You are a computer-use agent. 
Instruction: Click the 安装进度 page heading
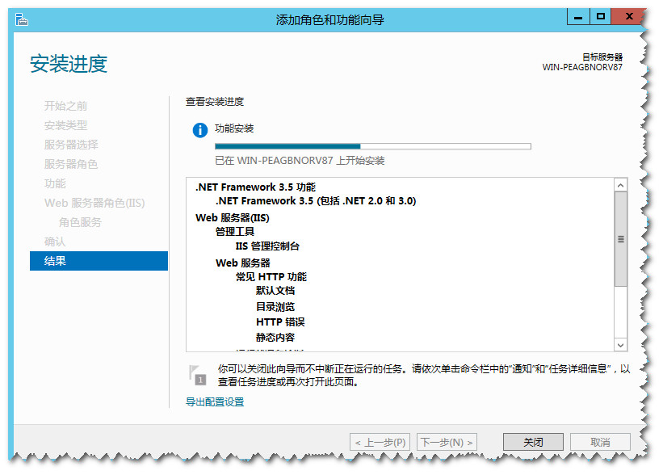(69, 64)
